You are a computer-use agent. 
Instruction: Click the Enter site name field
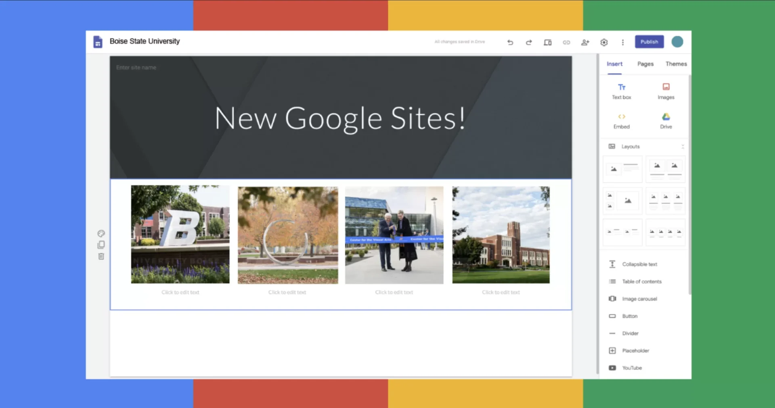pos(136,68)
